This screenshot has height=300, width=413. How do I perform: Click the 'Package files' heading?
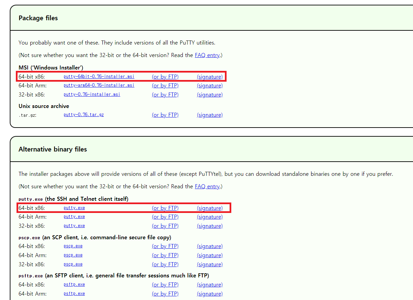pos(38,18)
